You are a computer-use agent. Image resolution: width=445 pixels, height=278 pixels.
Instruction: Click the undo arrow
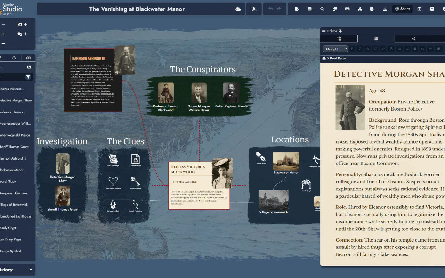[270, 9]
